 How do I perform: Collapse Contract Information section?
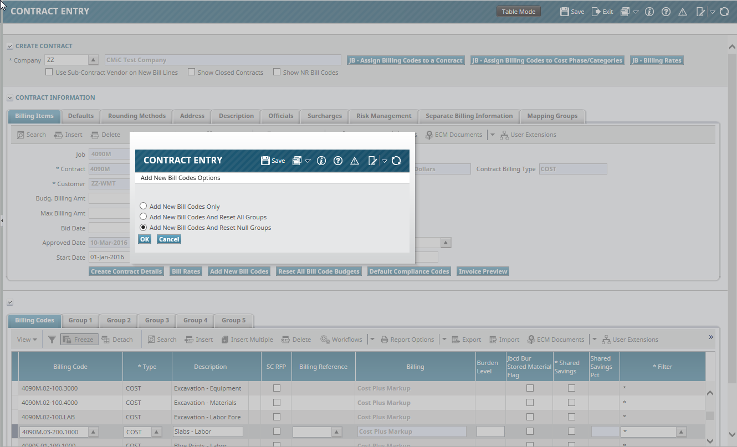click(10, 98)
